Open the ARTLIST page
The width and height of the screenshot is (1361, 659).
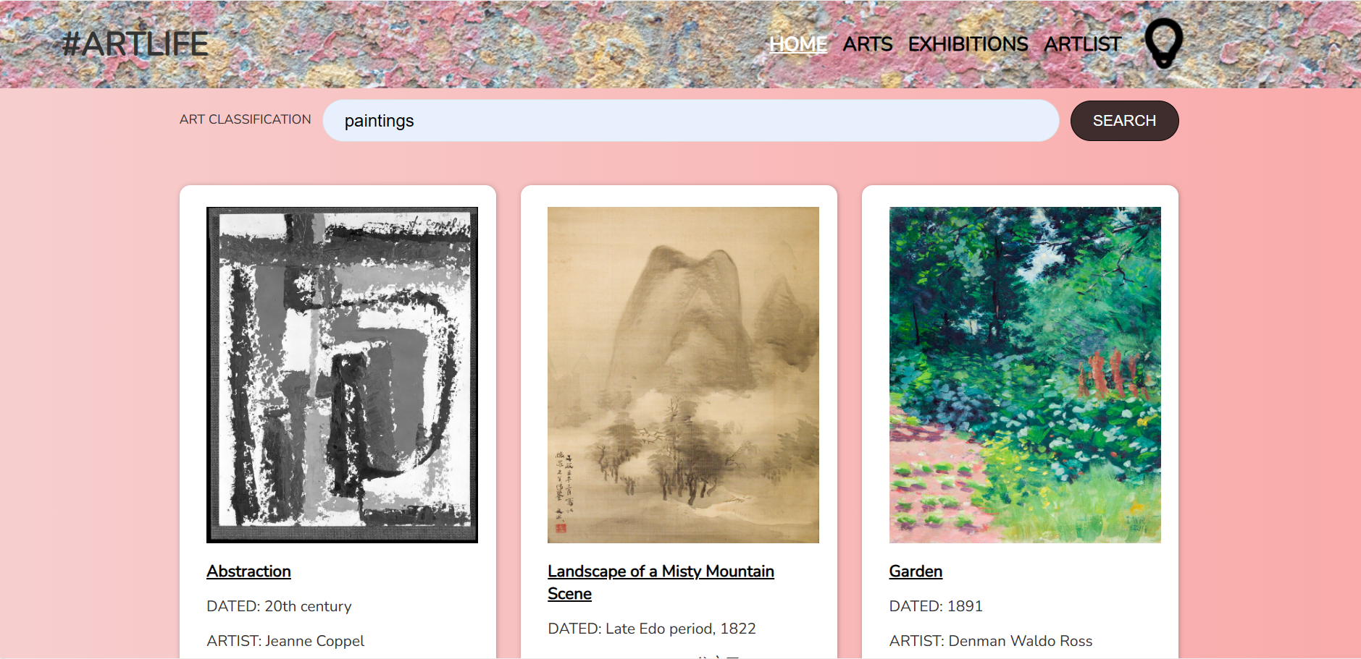point(1082,43)
